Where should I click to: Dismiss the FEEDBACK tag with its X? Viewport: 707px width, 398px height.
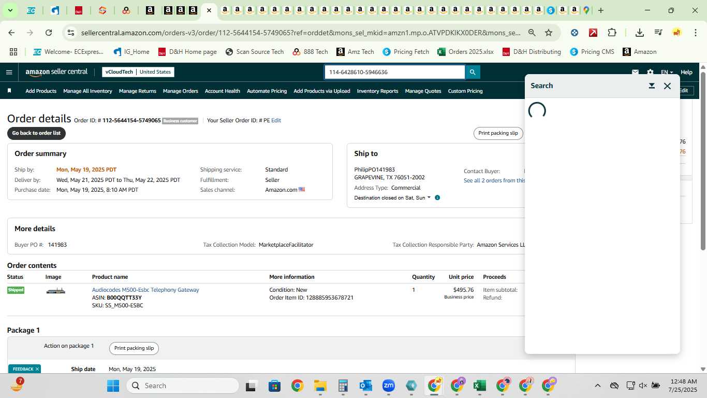[37, 369]
